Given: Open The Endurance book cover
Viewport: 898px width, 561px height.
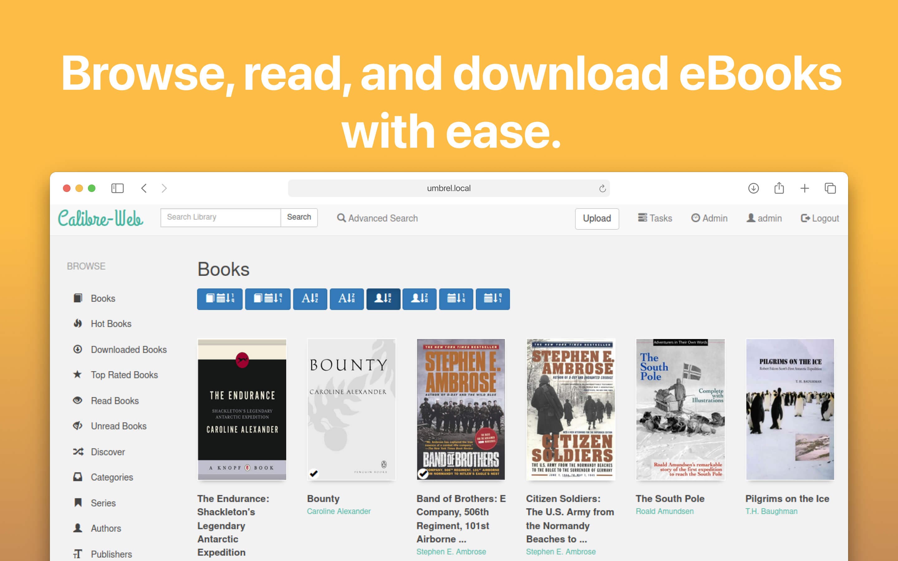Looking at the screenshot, I should (x=242, y=409).
